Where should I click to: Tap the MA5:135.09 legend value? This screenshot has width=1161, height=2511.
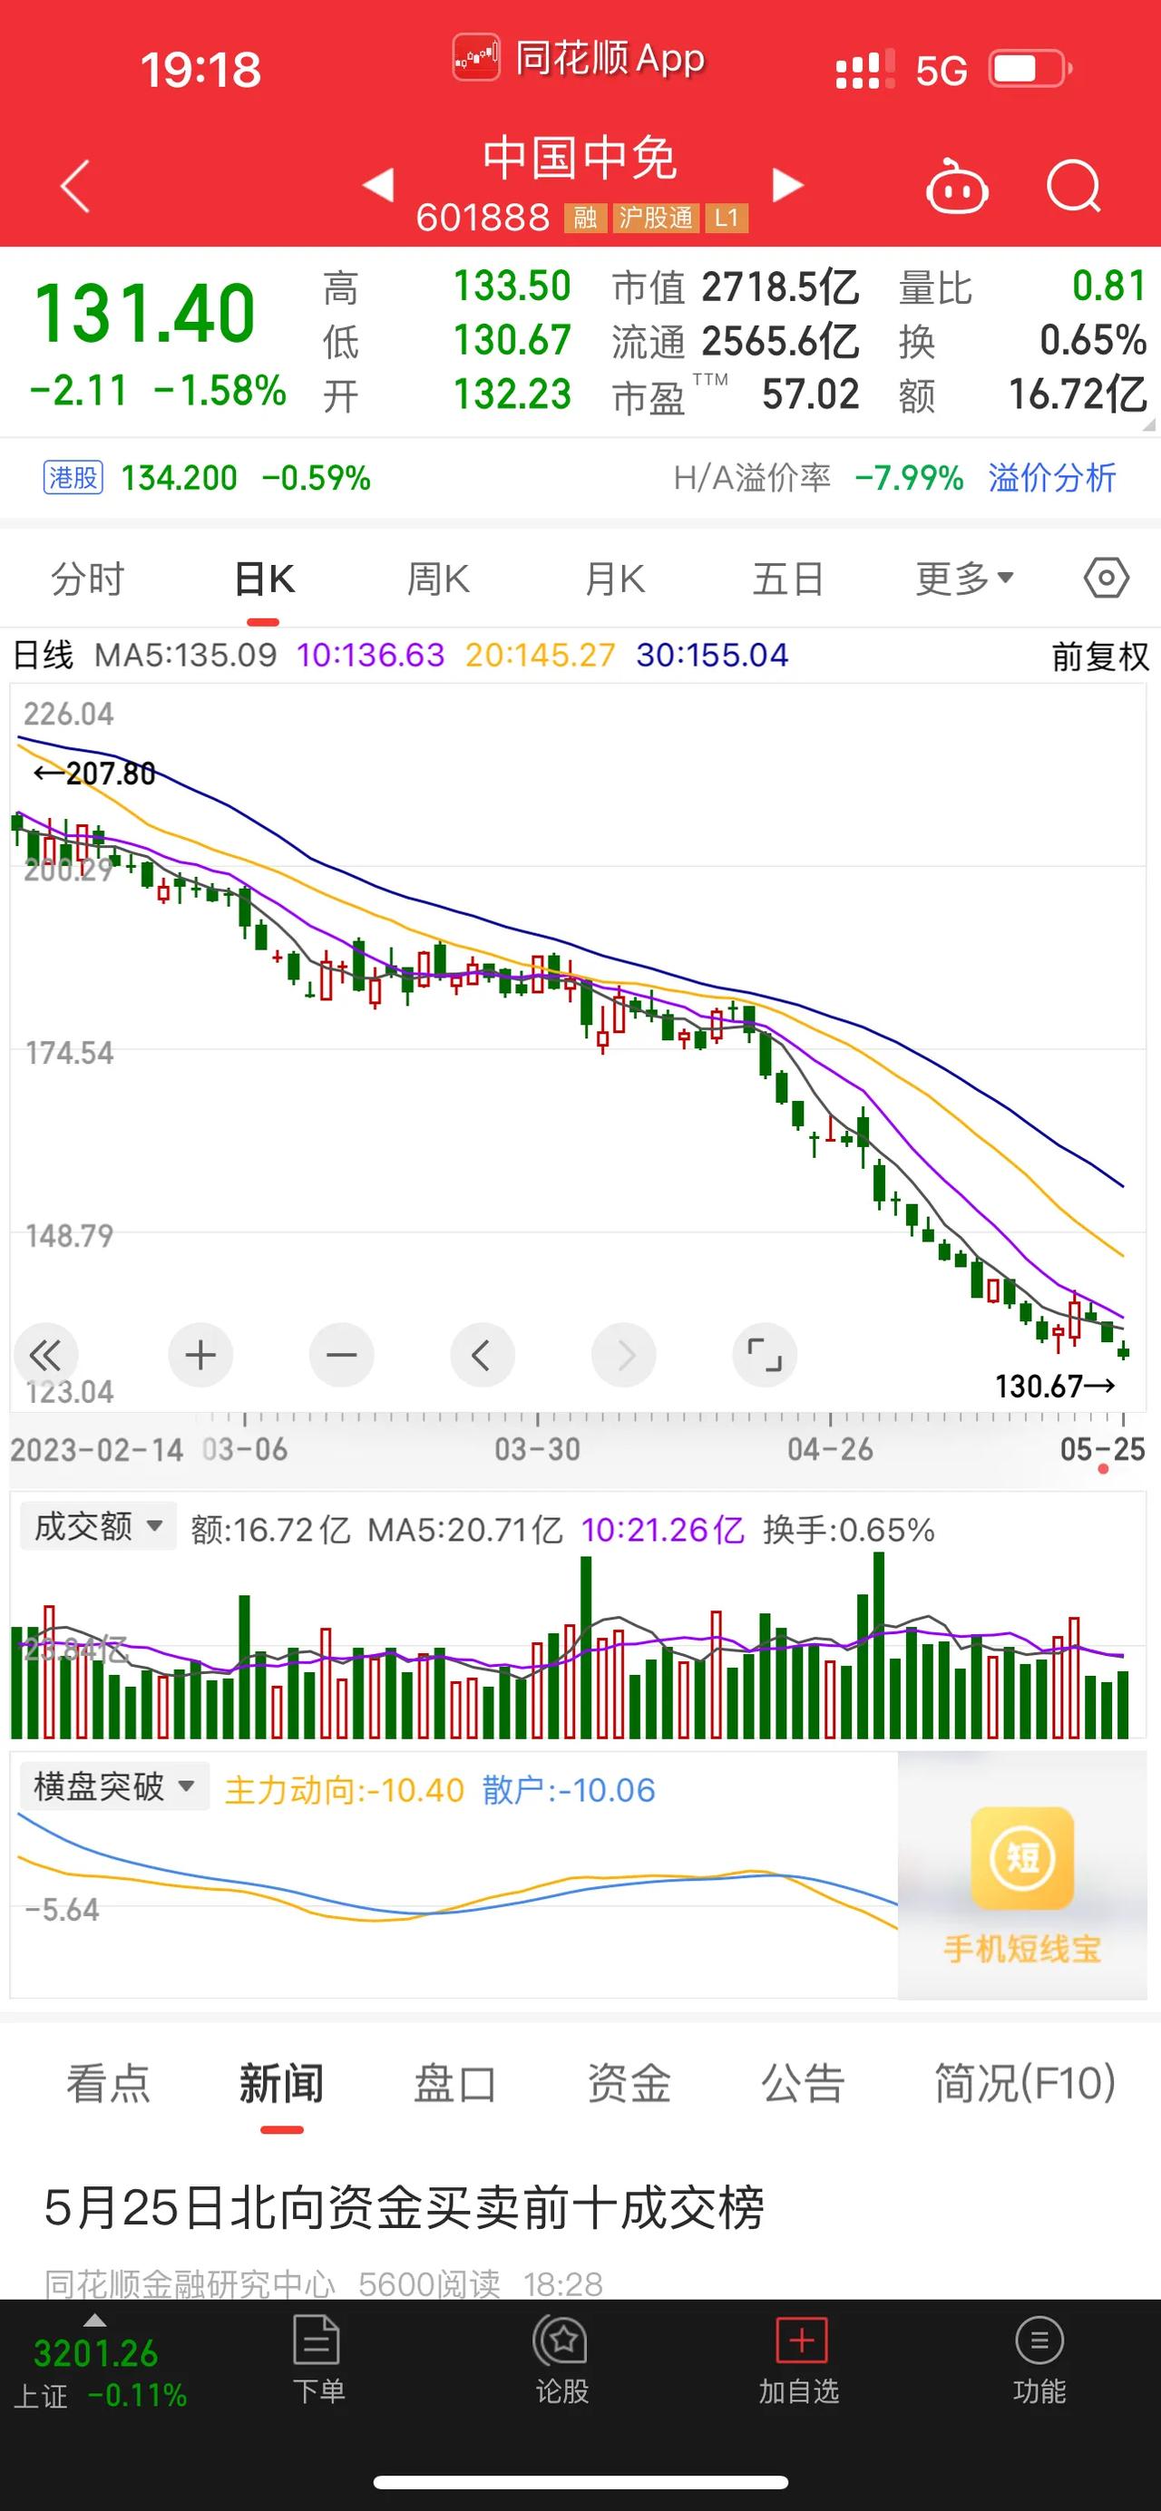click(x=185, y=655)
